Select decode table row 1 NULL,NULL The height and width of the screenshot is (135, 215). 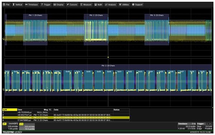[66, 112]
